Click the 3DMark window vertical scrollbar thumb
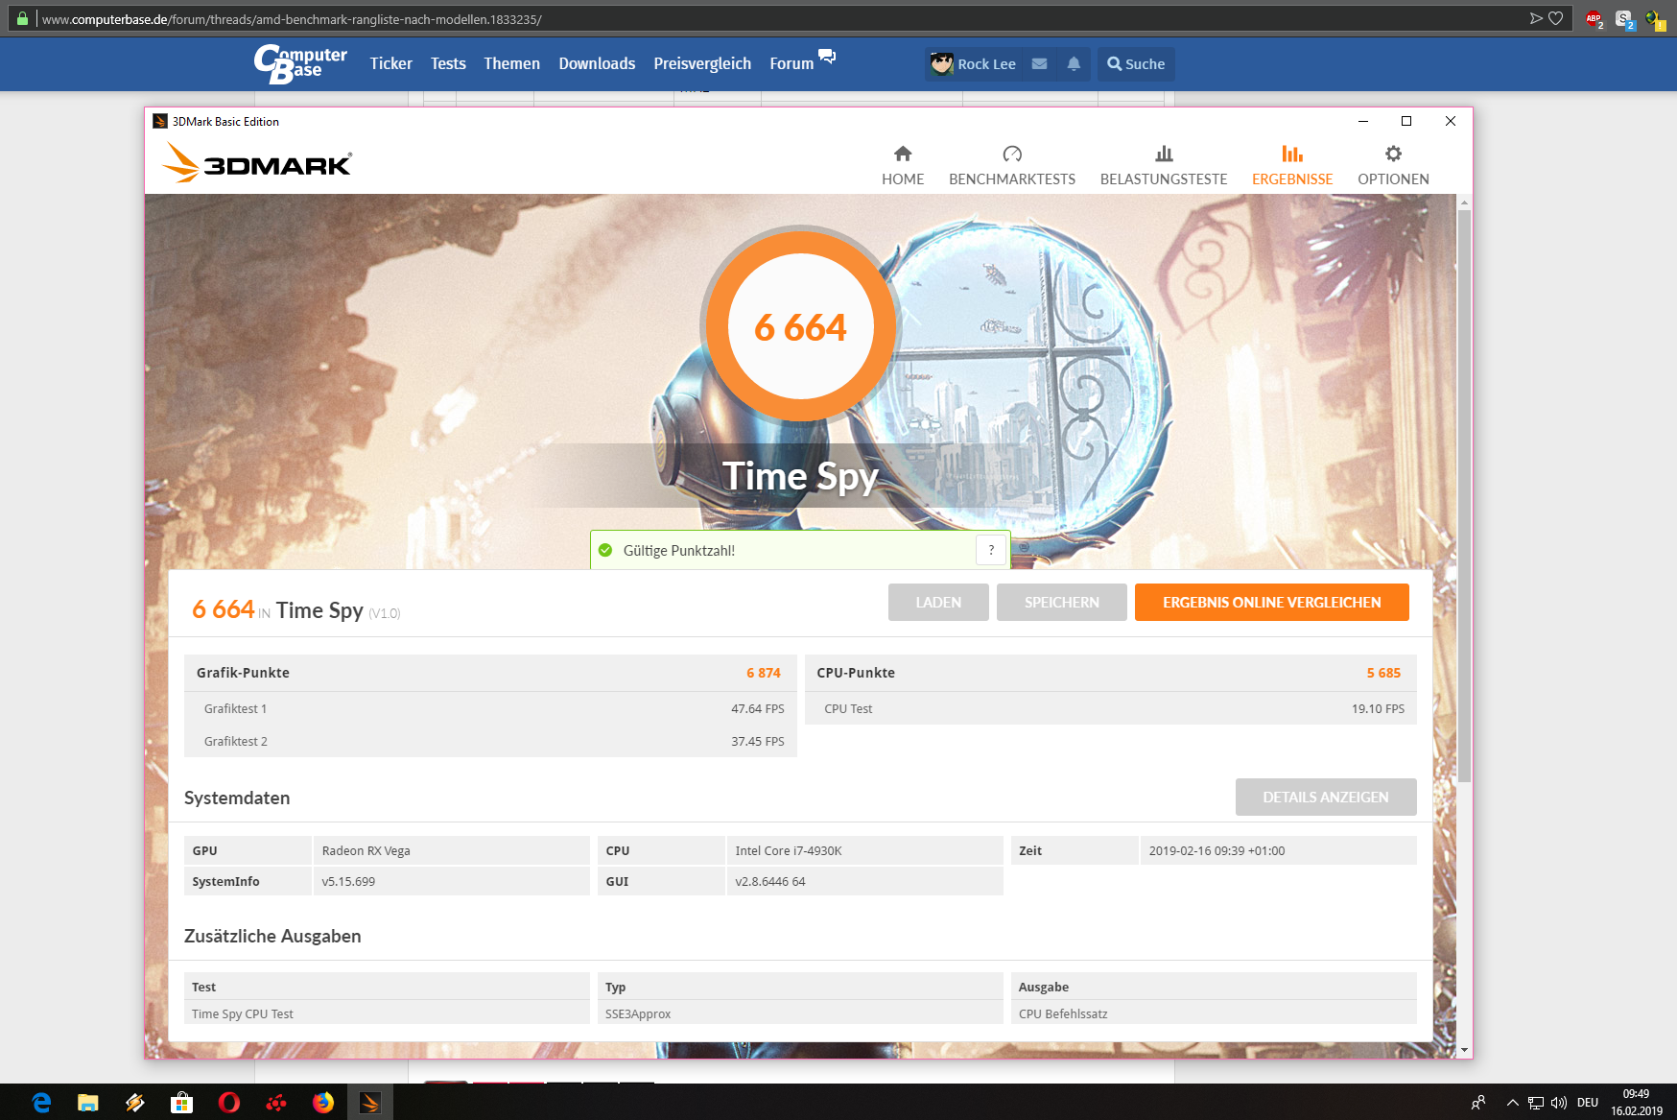The width and height of the screenshot is (1677, 1120). [1464, 494]
